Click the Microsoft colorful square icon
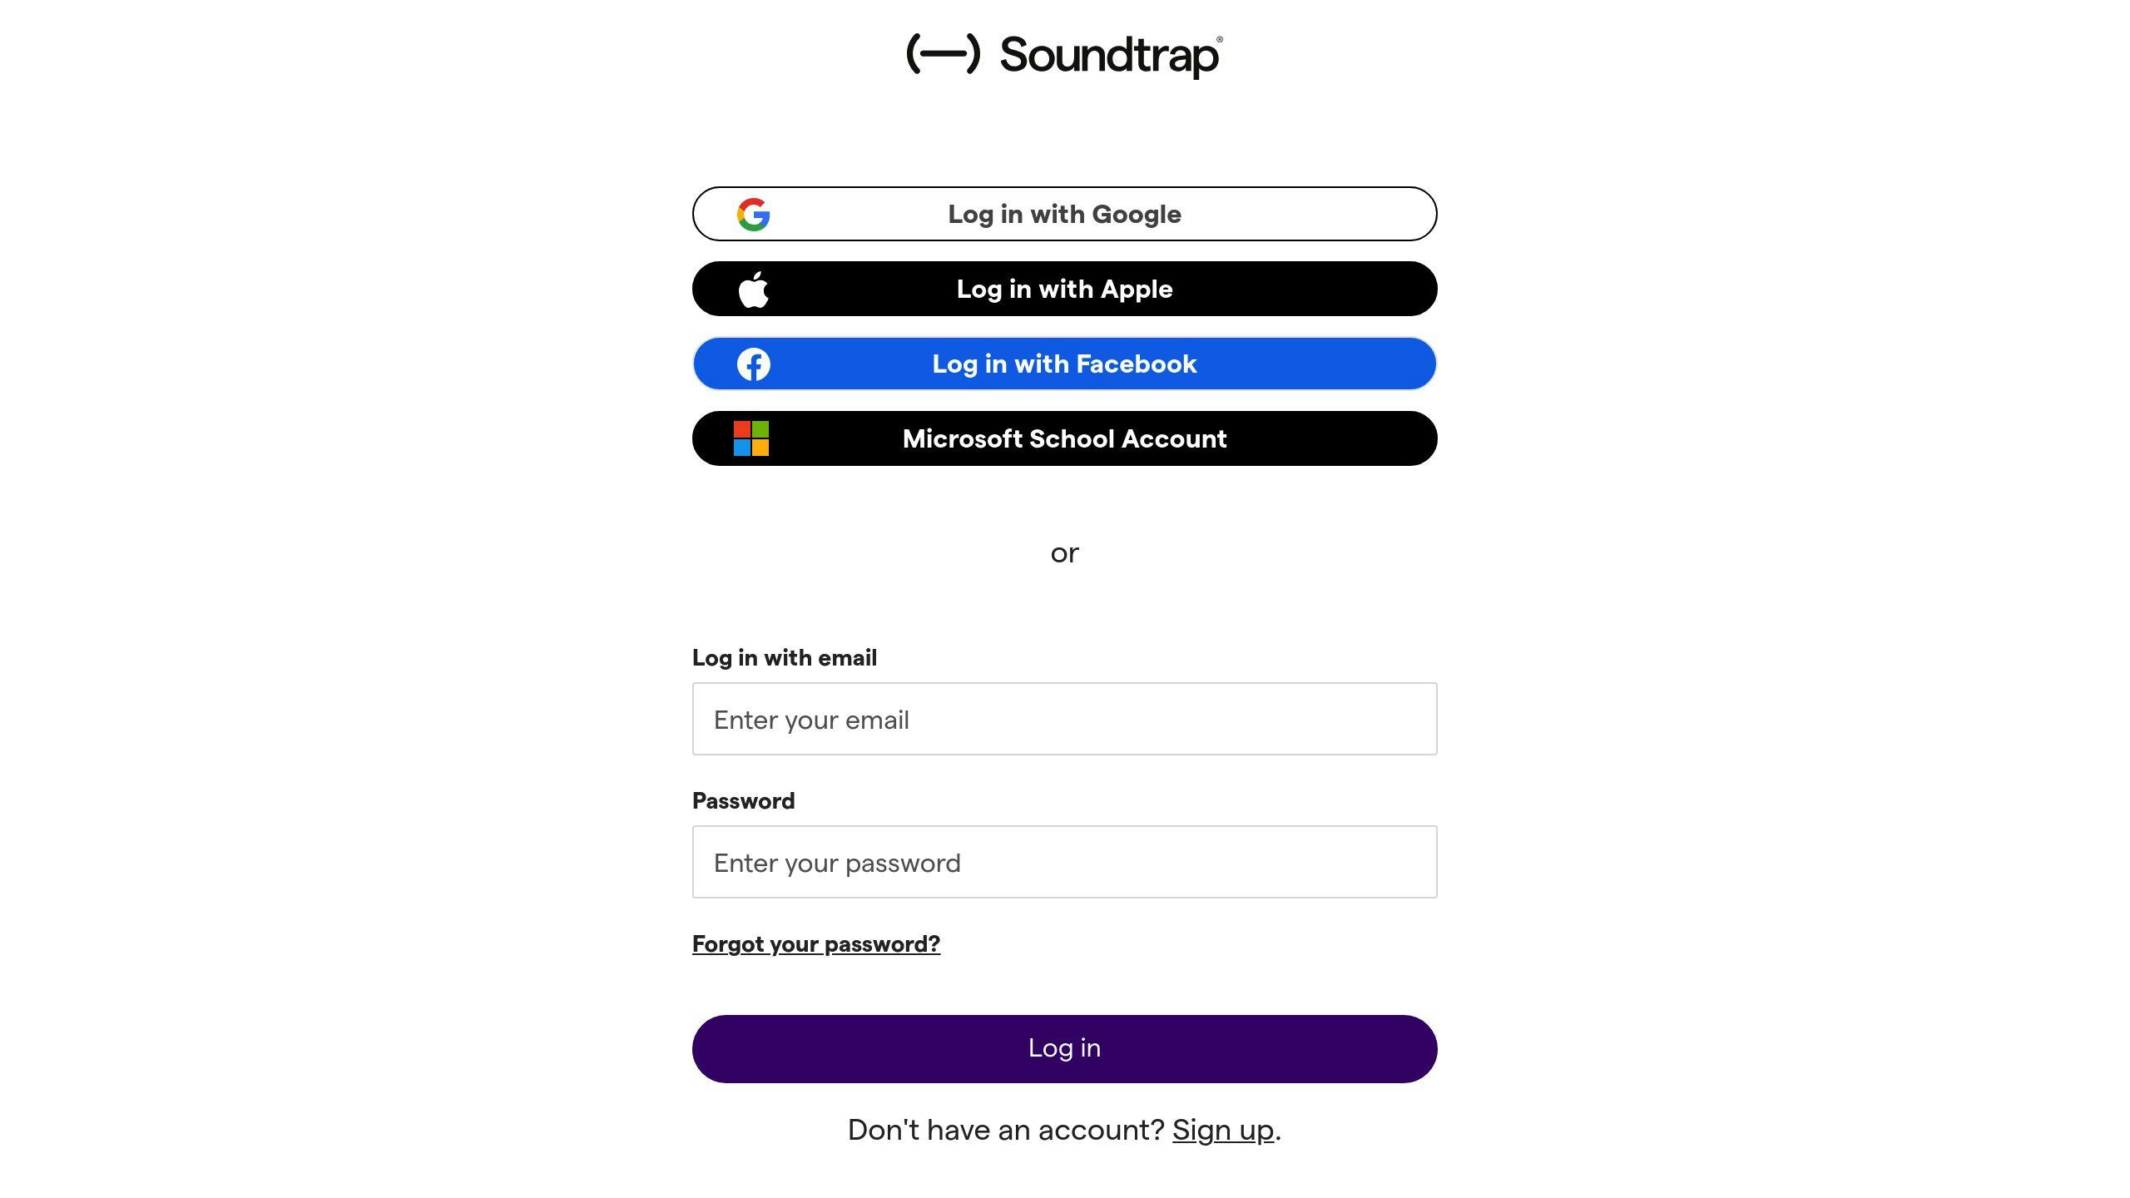 pos(750,438)
